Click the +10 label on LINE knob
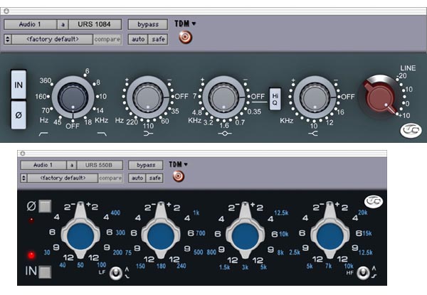Screen dimensions: 427x295 404,115
